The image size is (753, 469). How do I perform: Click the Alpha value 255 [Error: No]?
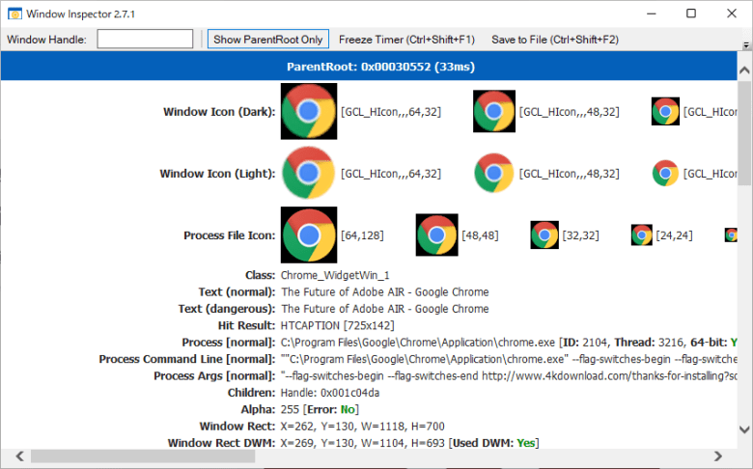[320, 409]
